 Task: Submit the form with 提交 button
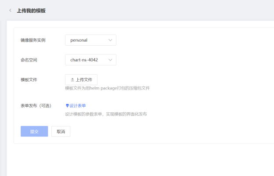(x=34, y=131)
